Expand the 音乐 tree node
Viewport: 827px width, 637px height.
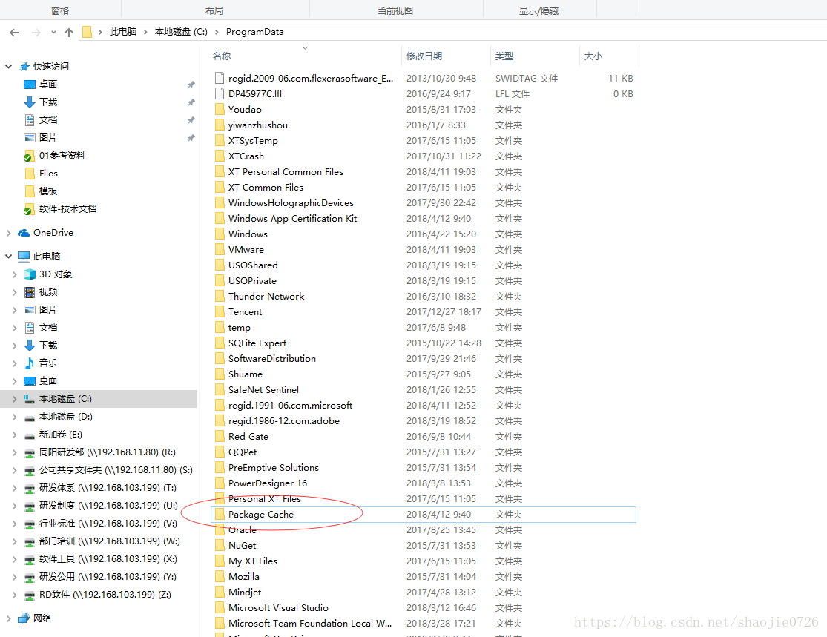14,363
